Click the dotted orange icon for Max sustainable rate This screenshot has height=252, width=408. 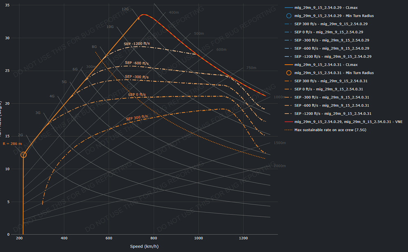pos(289,130)
